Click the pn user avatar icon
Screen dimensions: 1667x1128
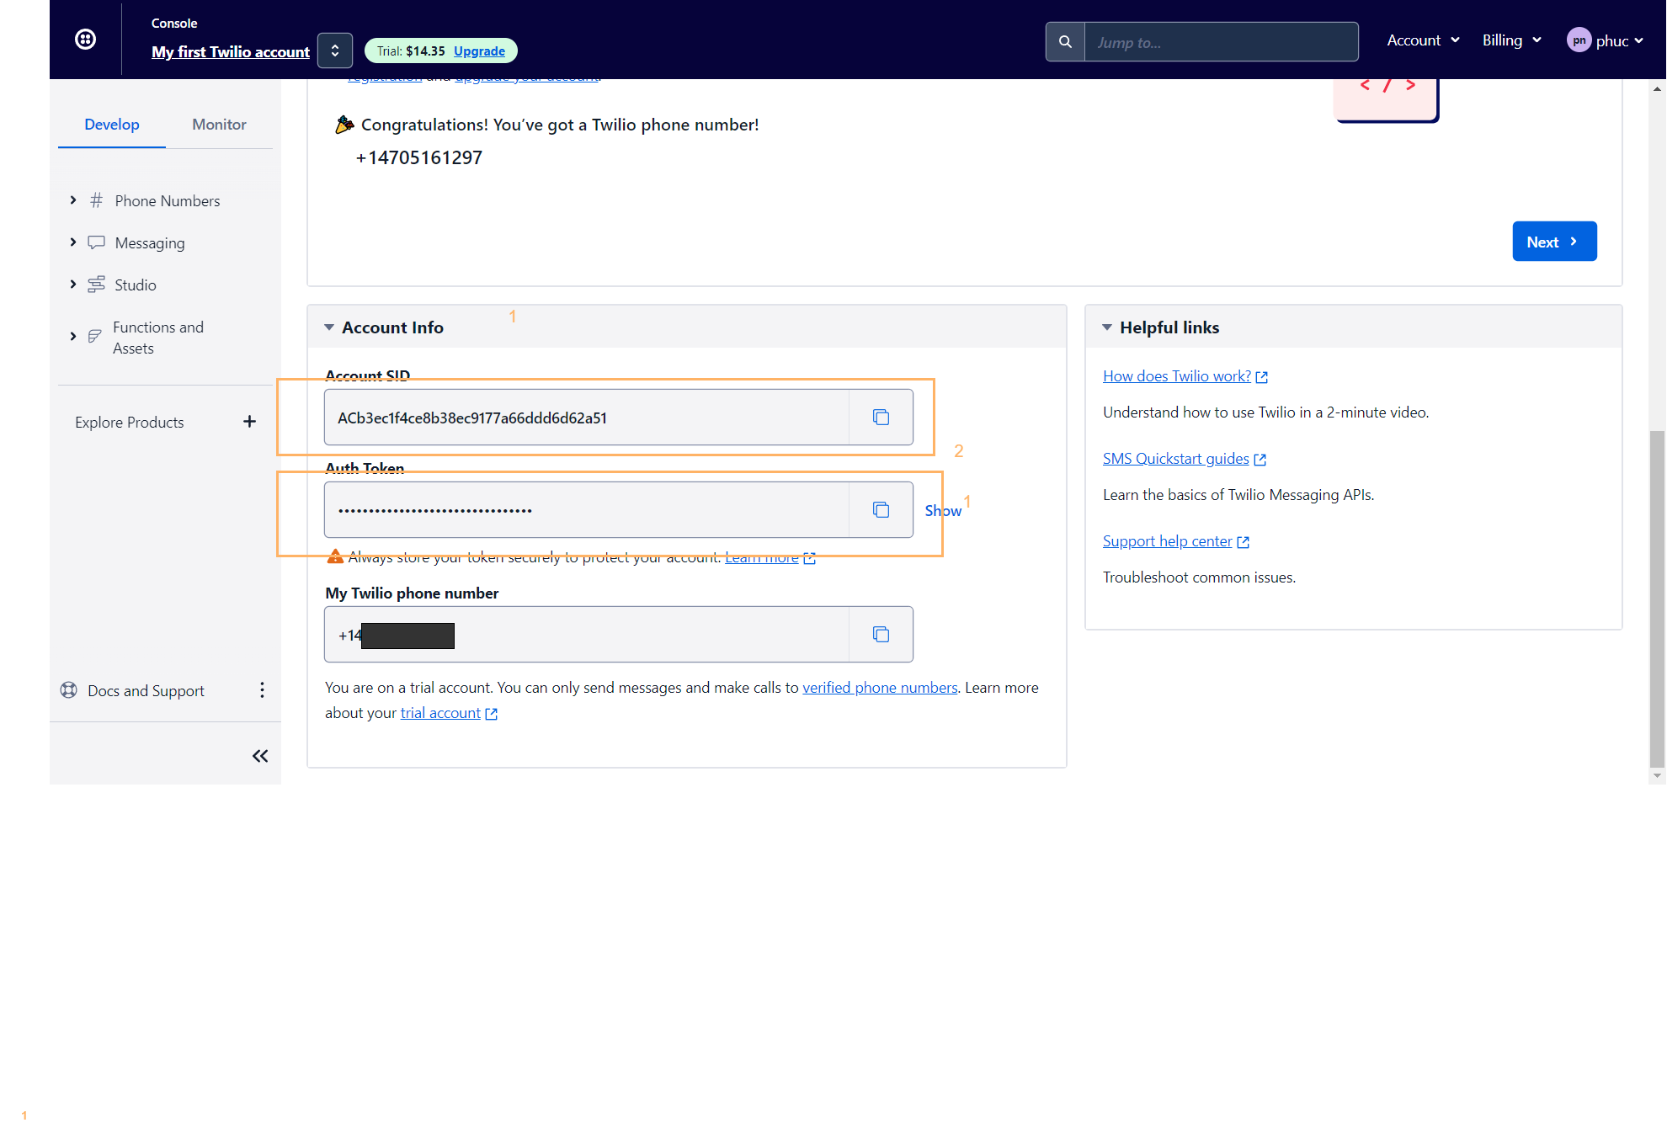[1579, 40]
